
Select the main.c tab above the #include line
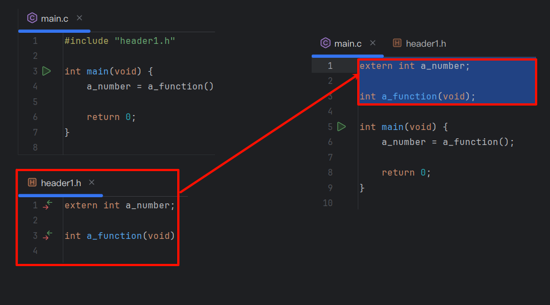click(x=54, y=18)
